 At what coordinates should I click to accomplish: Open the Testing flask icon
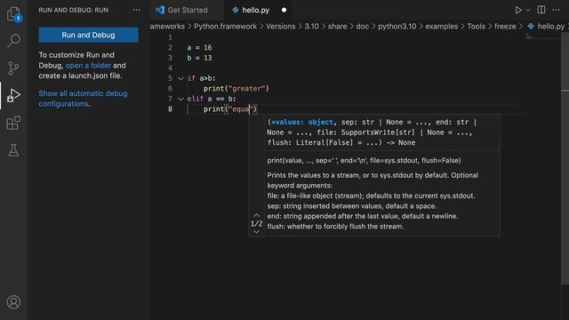(x=14, y=150)
